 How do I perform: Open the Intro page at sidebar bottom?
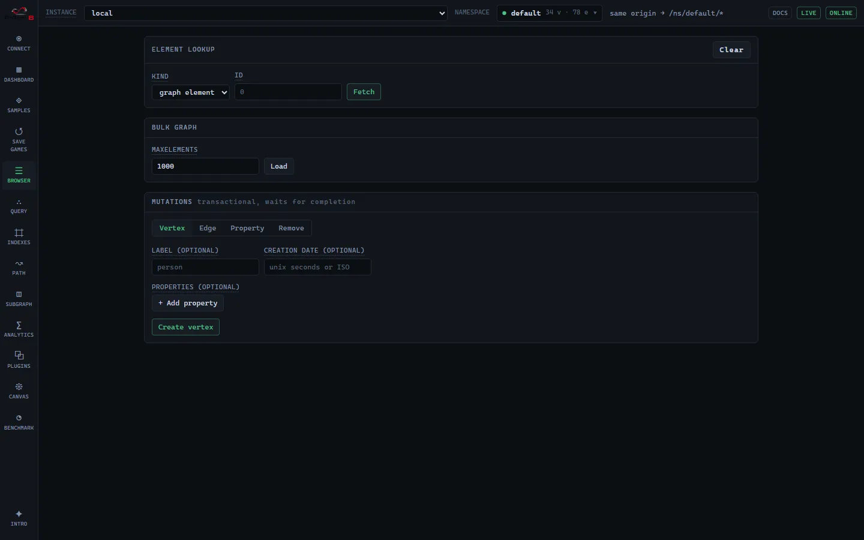(x=19, y=518)
